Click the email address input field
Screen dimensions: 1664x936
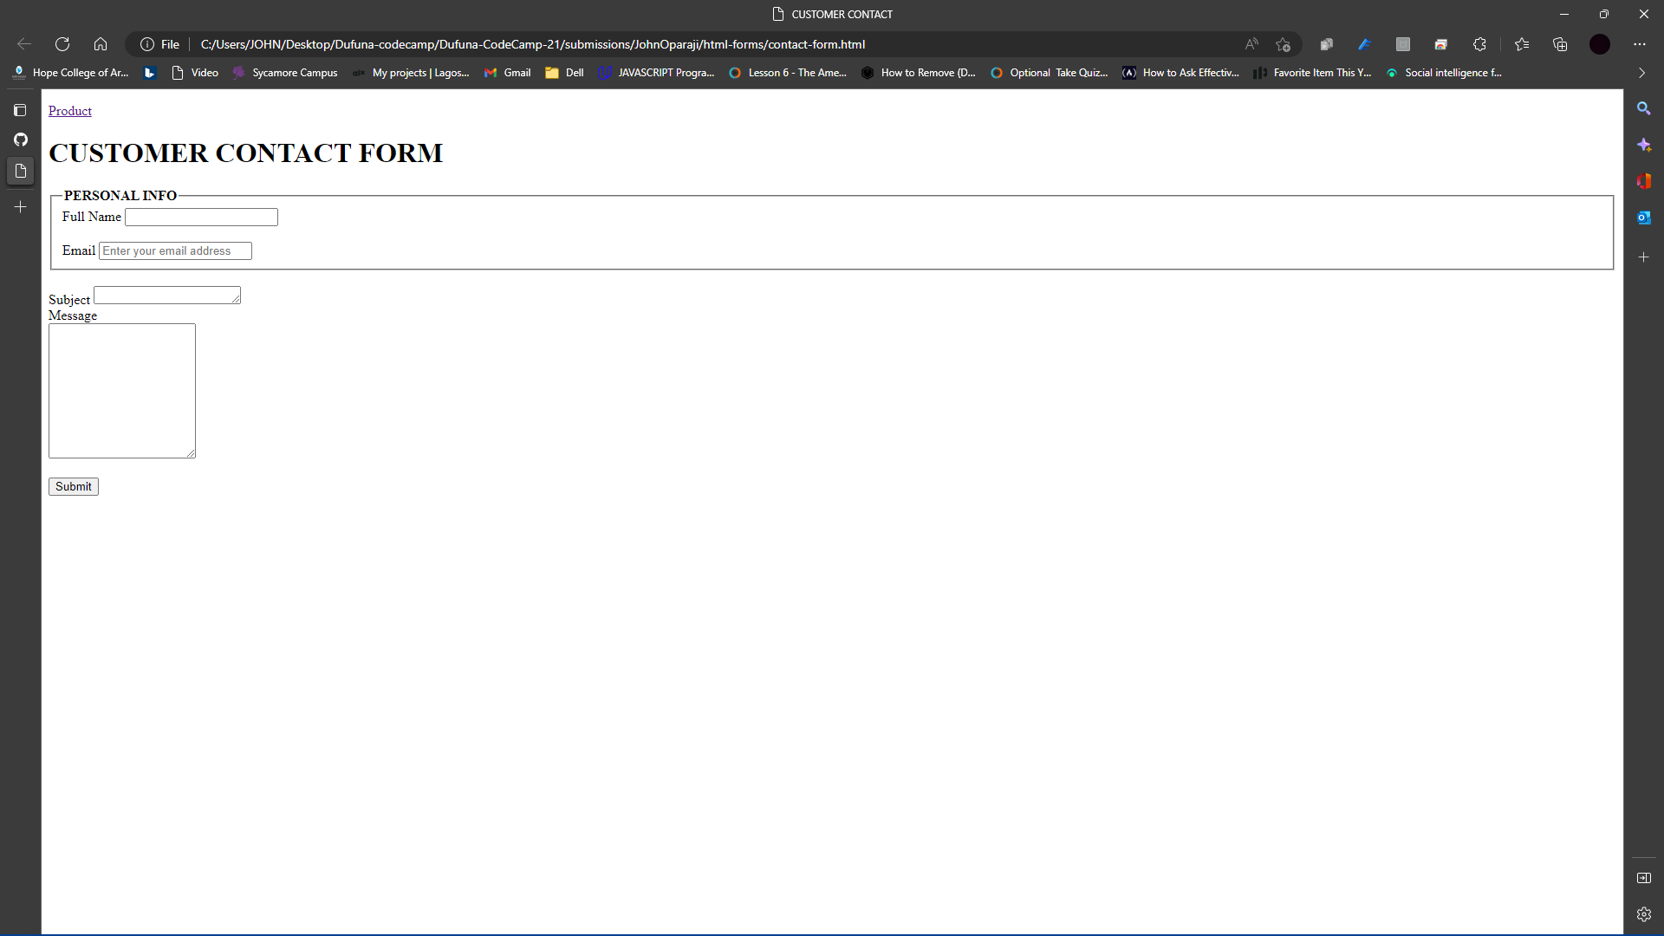coord(174,250)
